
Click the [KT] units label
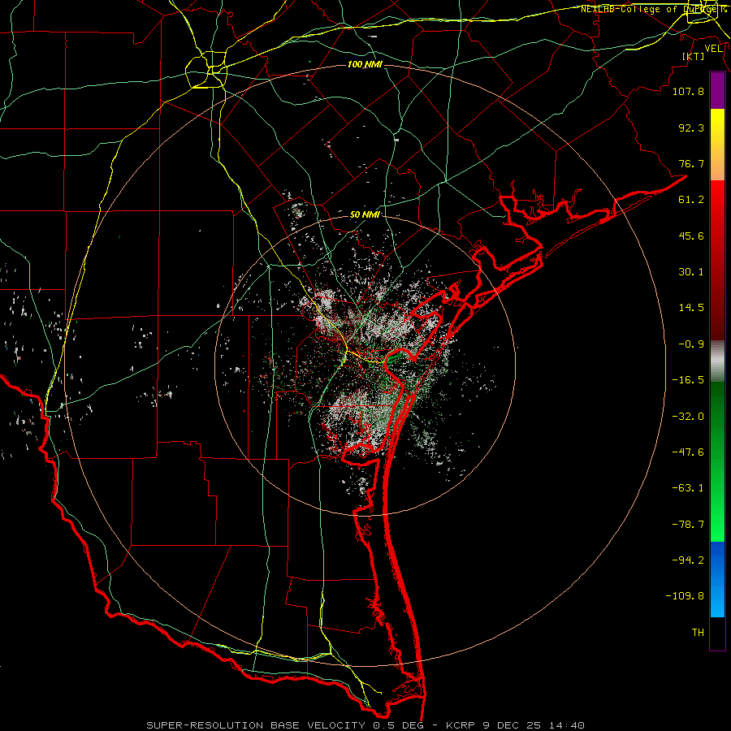(x=693, y=56)
